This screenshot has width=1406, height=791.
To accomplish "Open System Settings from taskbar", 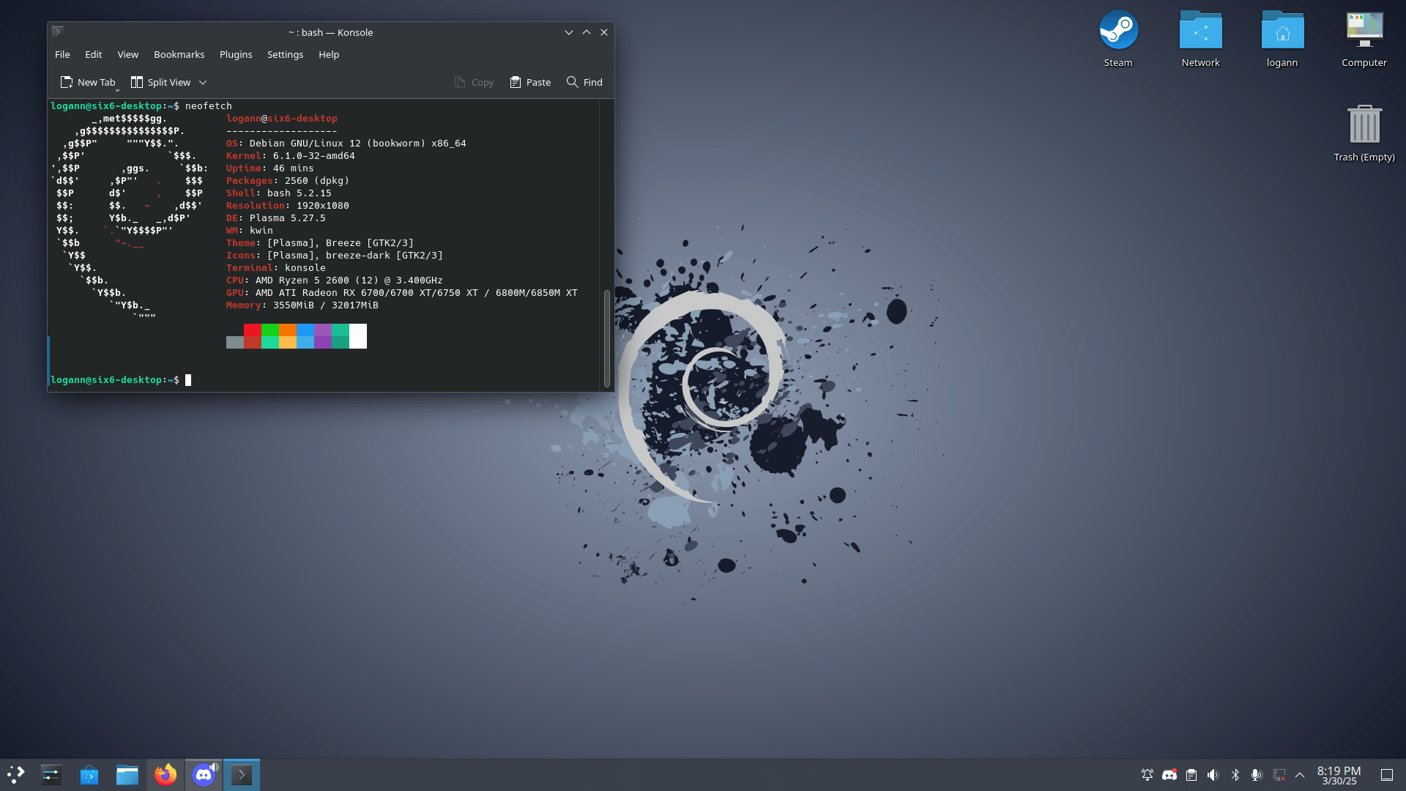I will (x=51, y=774).
